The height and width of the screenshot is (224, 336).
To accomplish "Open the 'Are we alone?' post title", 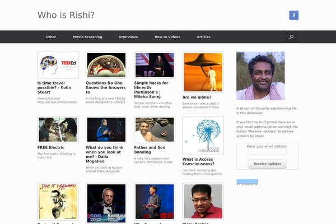I will pyautogui.click(x=197, y=97).
